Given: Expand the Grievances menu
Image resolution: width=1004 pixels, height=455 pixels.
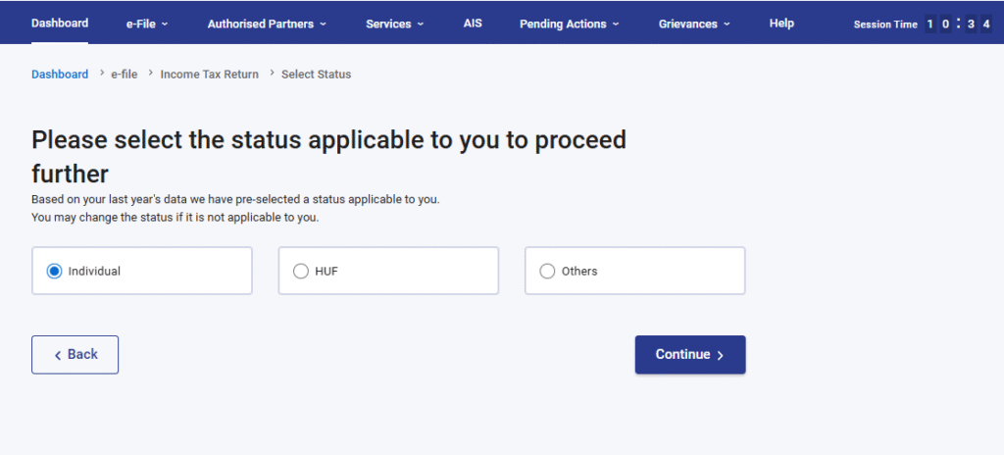Looking at the screenshot, I should click(694, 24).
